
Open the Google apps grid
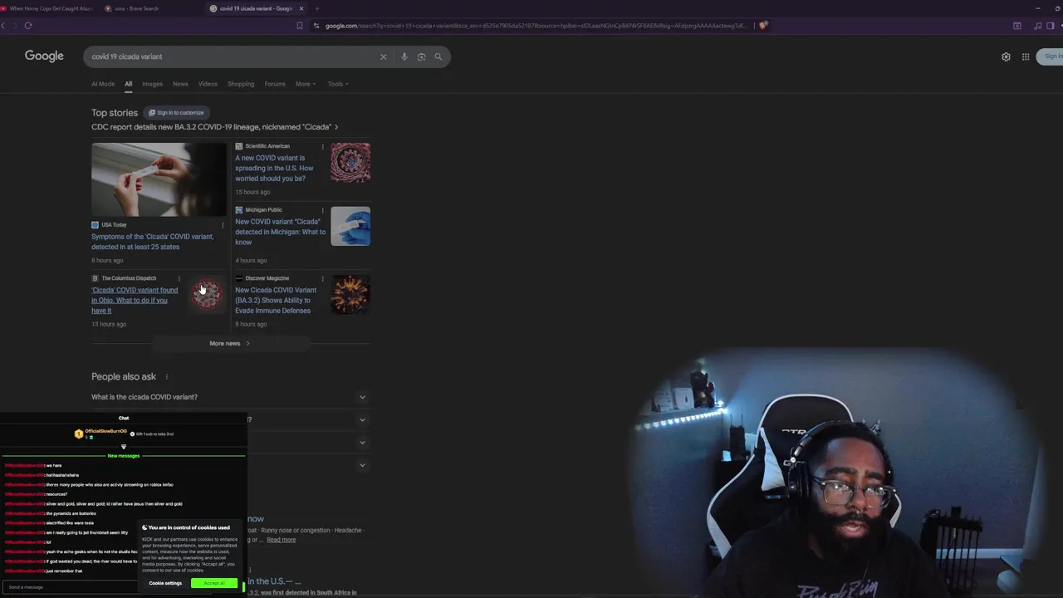[1026, 56]
